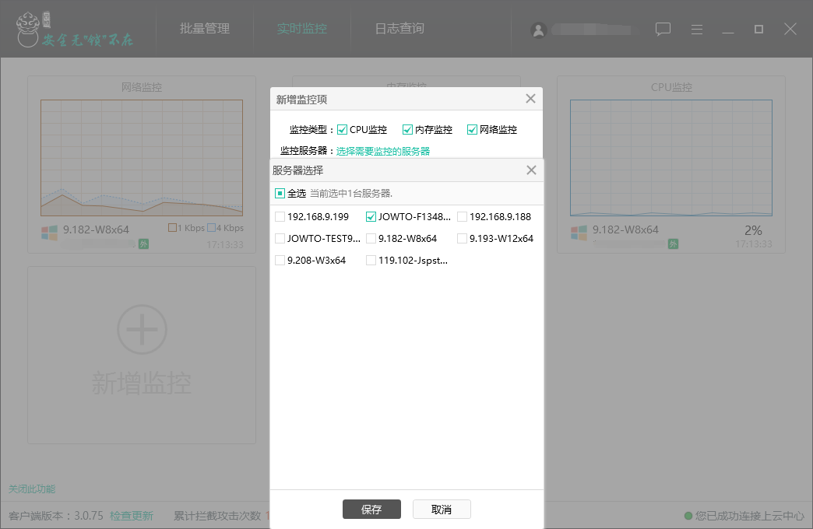Close the 服务器选择 panel
This screenshot has width=813, height=529.
click(x=531, y=170)
